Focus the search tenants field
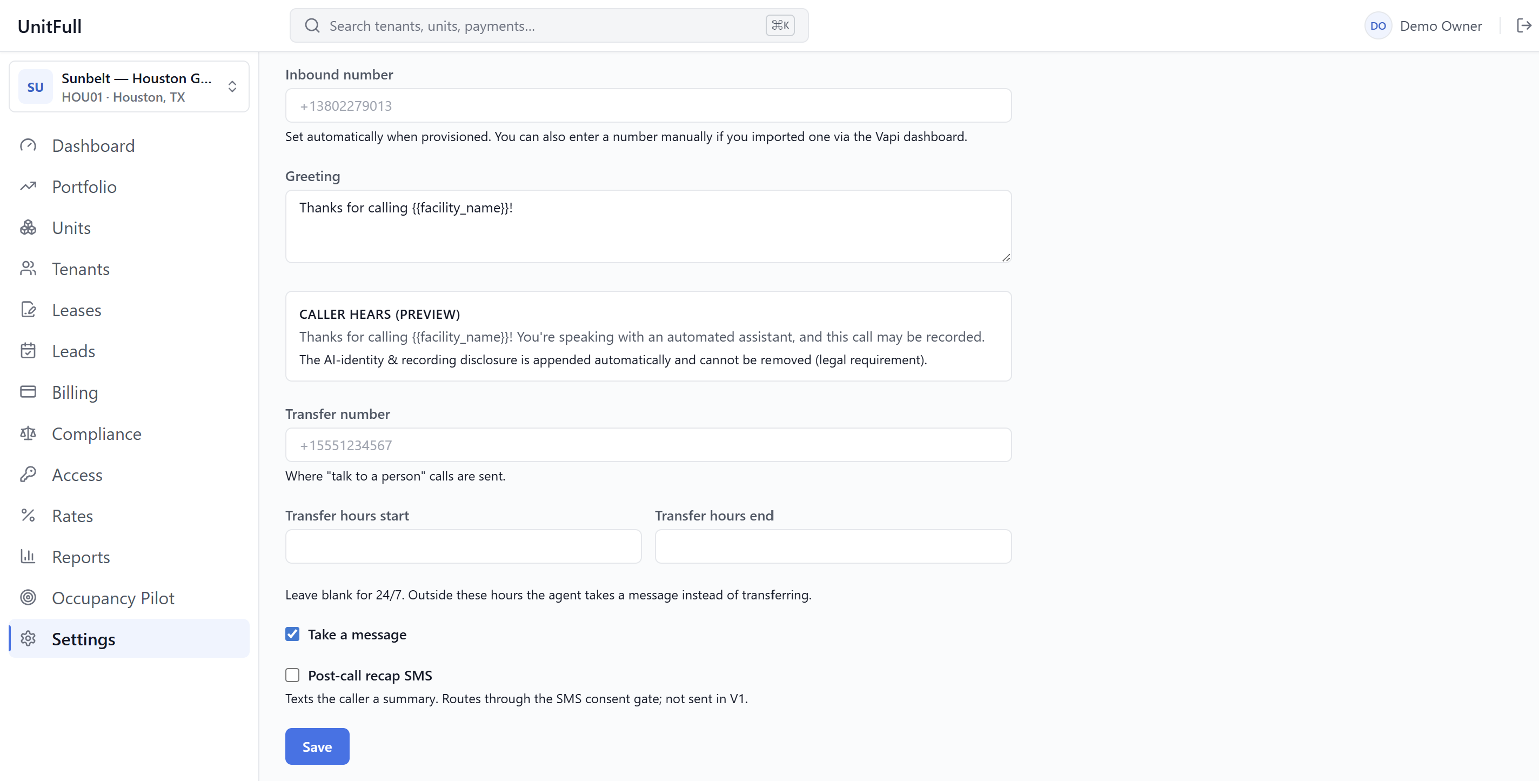 click(x=549, y=26)
